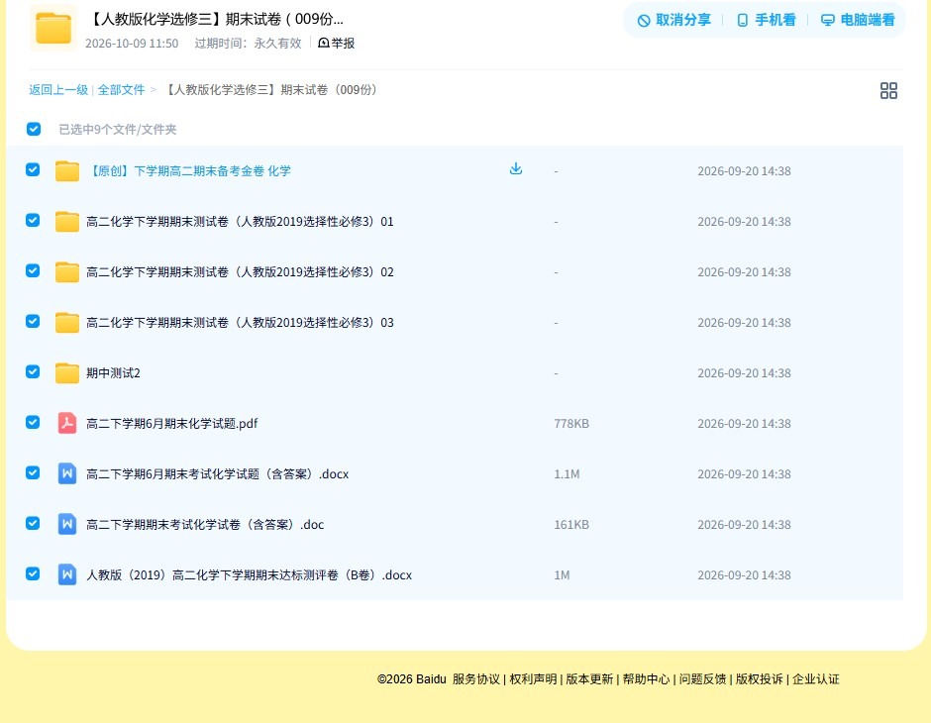Open 版权投诉 footer link
The height and width of the screenshot is (723, 931).
click(760, 679)
